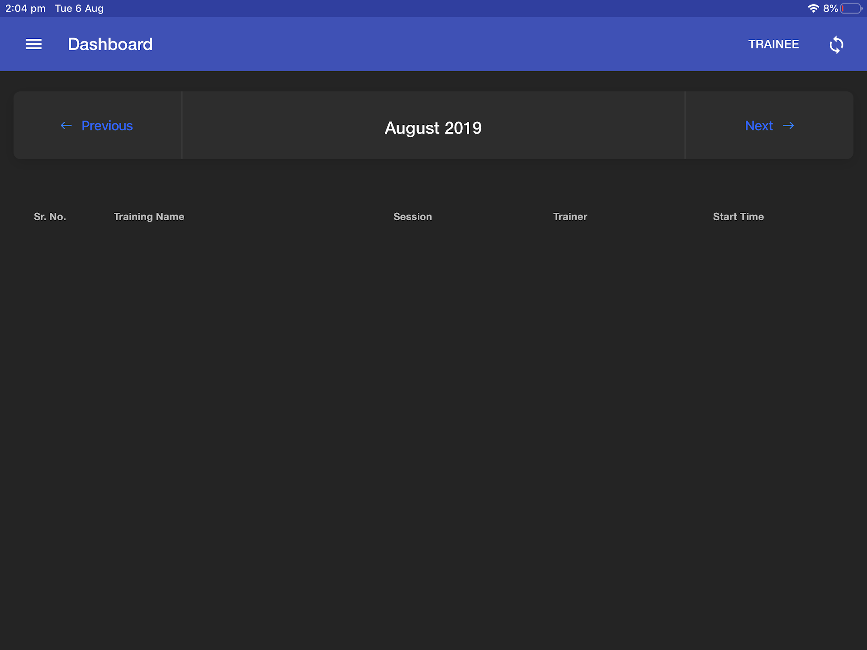Tap the TRAINEE role button
The width and height of the screenshot is (867, 650).
click(773, 44)
